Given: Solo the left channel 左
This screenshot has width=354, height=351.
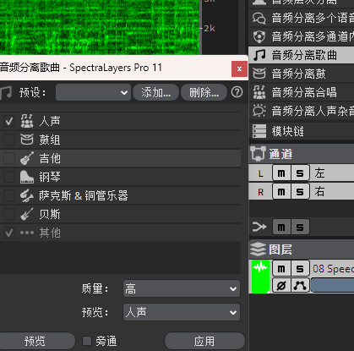Looking at the screenshot, I should [300, 173].
